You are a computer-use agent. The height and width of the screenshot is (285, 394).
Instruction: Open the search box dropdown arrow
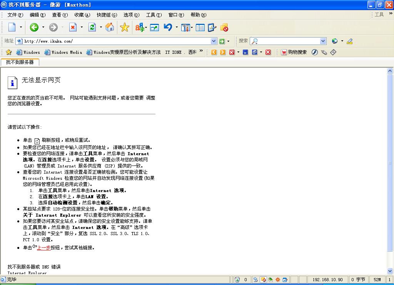(323, 41)
